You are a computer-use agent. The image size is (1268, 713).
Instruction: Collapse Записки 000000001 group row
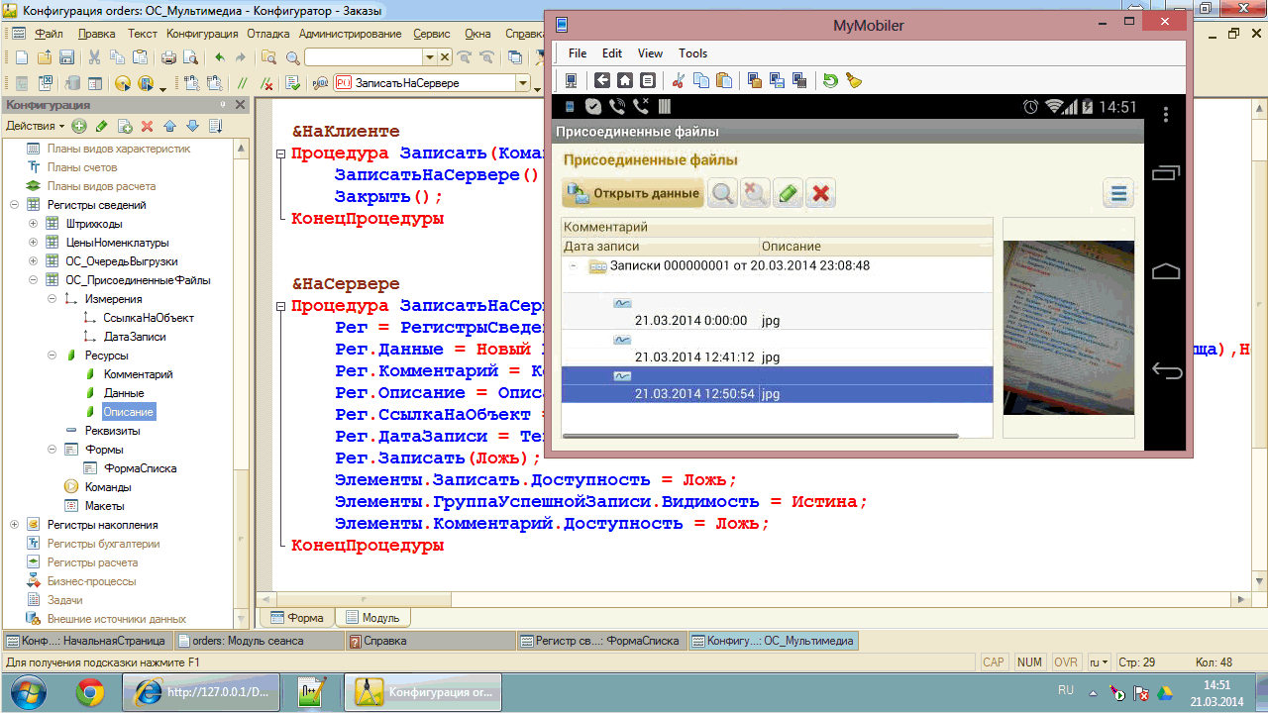(x=575, y=265)
